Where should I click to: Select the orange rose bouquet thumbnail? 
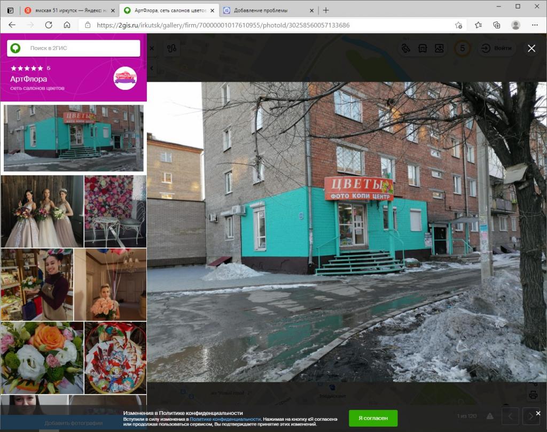pos(42,358)
